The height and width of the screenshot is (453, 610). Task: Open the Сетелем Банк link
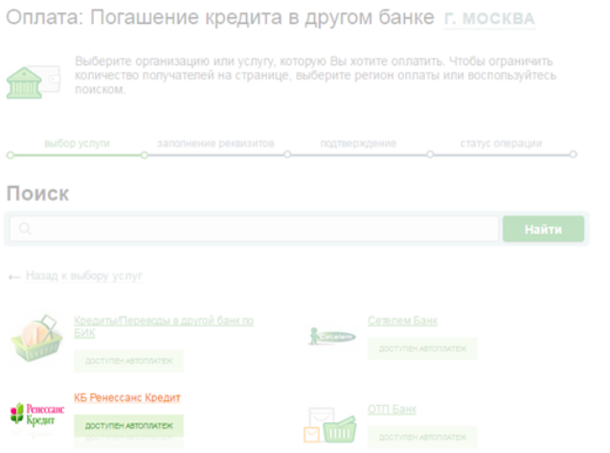click(x=402, y=321)
